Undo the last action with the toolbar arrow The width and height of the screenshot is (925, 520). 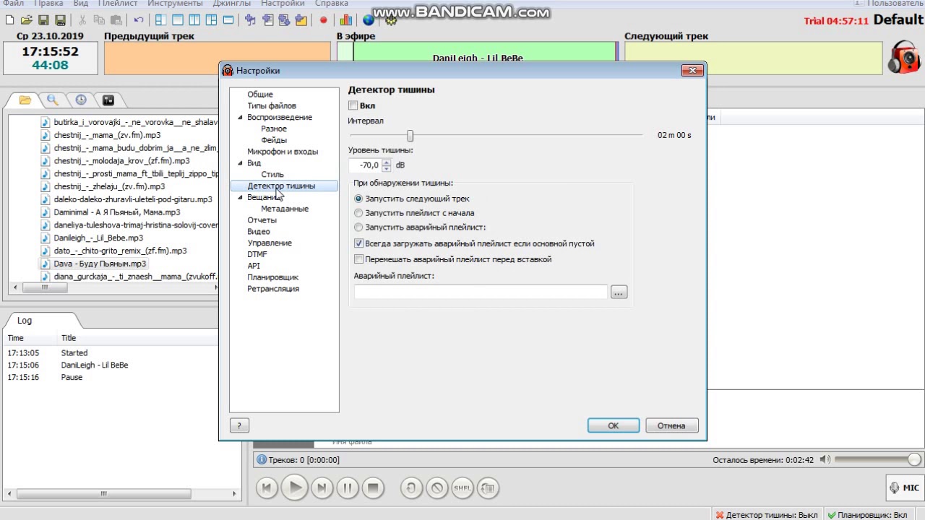(138, 19)
